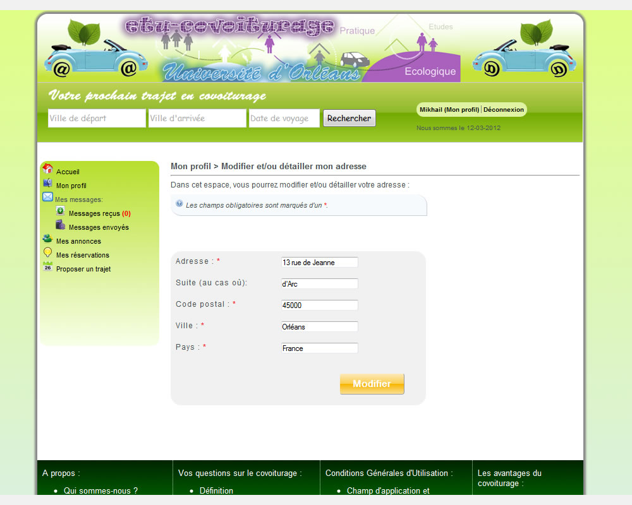Screen dimensions: 632x505
Task: Open Proposer un trajet
Action: pyautogui.click(x=83, y=269)
